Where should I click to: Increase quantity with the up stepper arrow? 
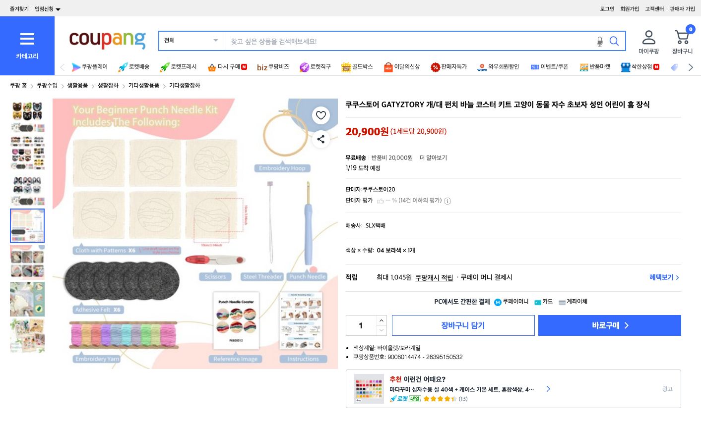pos(381,320)
